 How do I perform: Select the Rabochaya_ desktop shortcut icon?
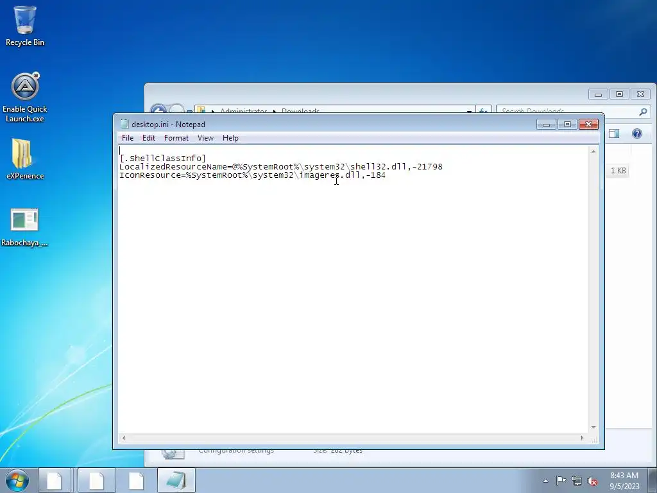point(24,228)
